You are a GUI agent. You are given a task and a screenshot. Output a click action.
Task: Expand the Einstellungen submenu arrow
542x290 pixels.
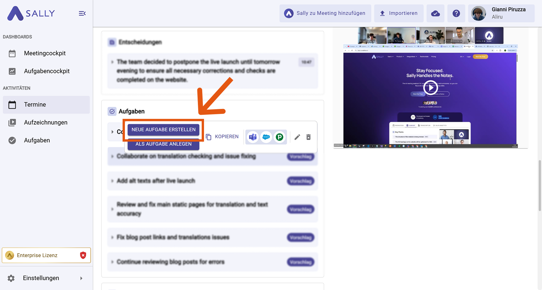click(81, 278)
